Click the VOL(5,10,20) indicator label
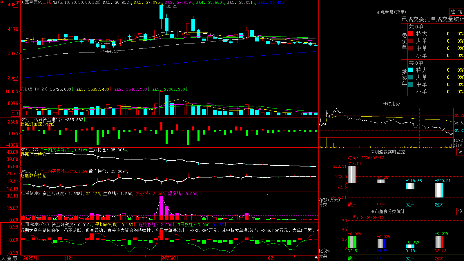The image size is (464, 261). [x=34, y=89]
